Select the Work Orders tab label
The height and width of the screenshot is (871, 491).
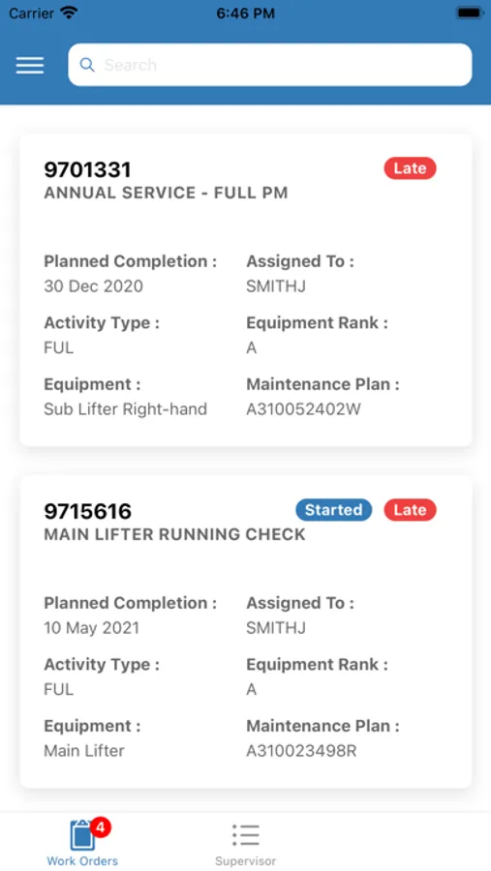pyautogui.click(x=82, y=861)
